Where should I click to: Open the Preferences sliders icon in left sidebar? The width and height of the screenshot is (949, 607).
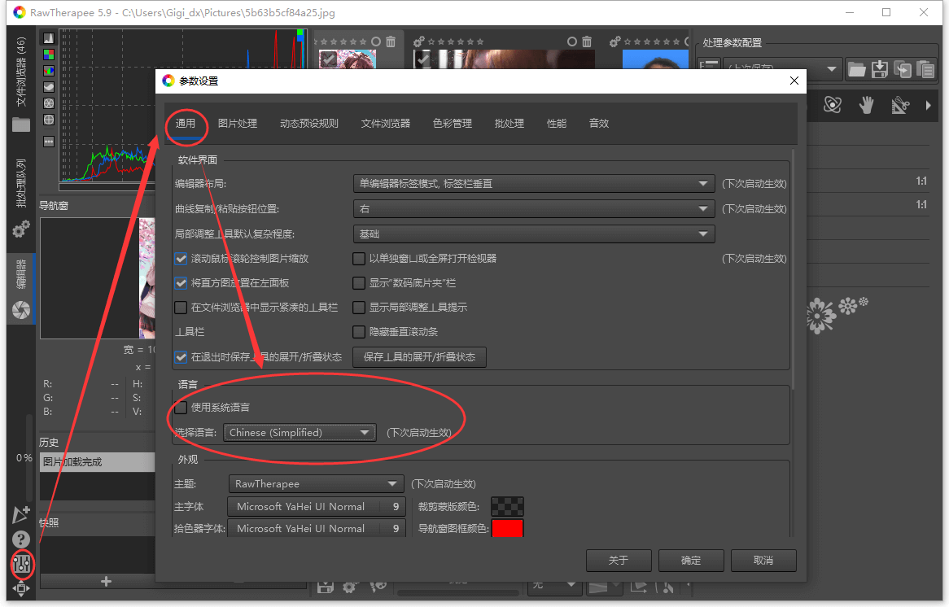[x=21, y=564]
